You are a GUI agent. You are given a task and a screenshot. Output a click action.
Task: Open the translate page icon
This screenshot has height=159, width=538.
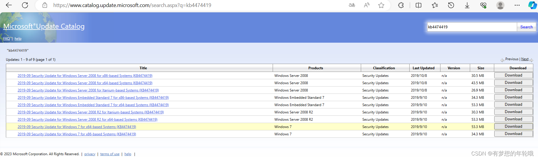pyautogui.click(x=352, y=5)
